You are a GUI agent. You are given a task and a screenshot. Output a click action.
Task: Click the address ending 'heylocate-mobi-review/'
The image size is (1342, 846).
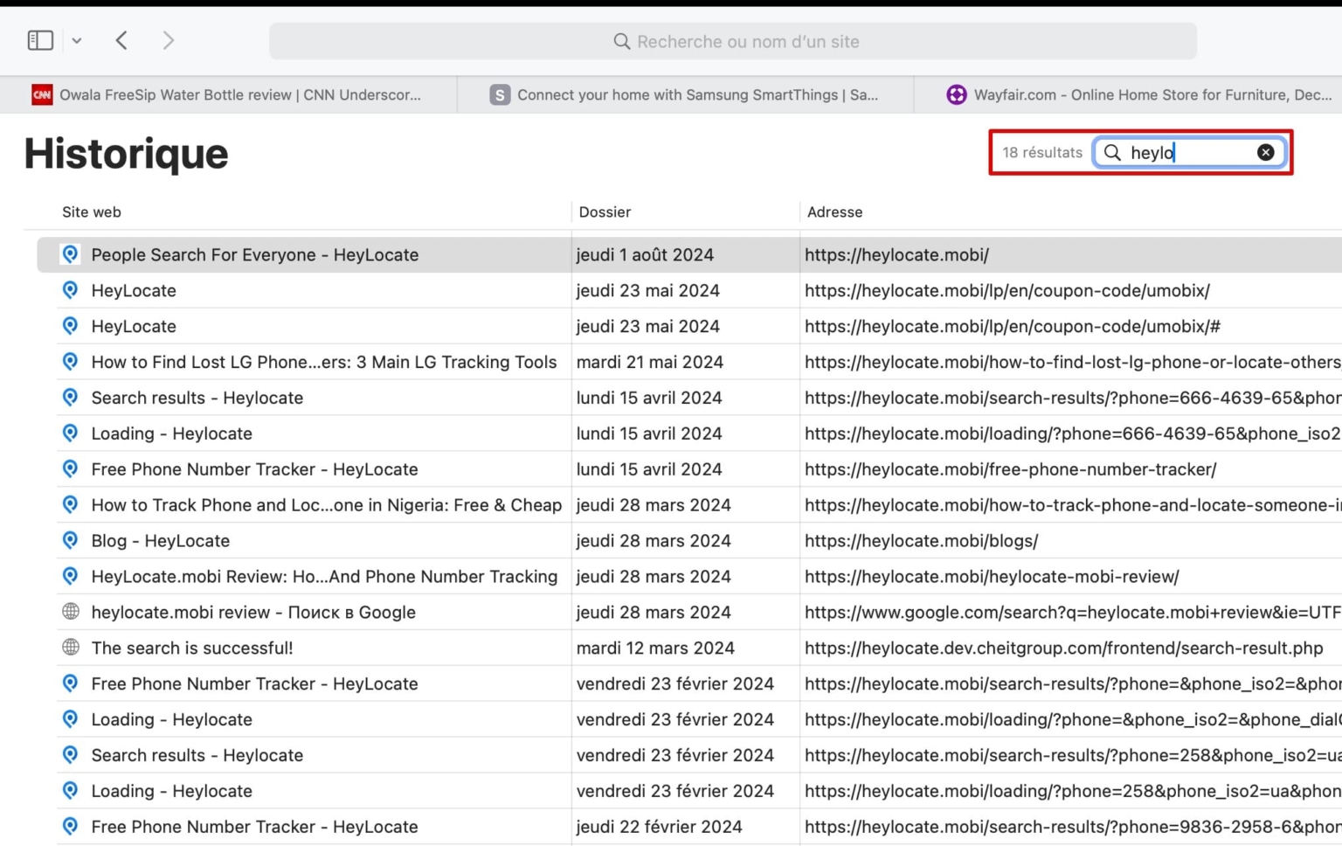[992, 577]
